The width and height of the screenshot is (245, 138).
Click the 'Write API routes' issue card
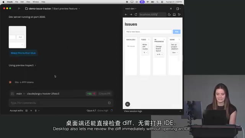click(x=145, y=49)
